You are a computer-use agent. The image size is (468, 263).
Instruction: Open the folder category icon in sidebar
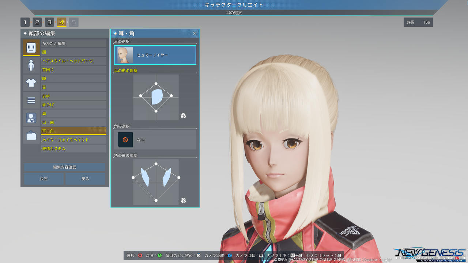pos(31,135)
